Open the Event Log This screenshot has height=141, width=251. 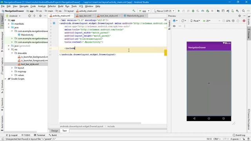pyautogui.click(x=239, y=135)
